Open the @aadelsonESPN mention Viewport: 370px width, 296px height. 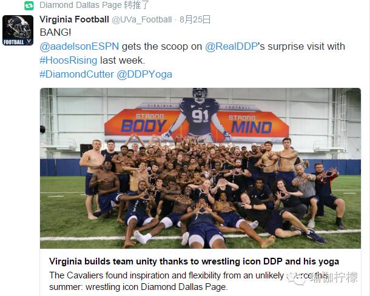[x=80, y=47]
